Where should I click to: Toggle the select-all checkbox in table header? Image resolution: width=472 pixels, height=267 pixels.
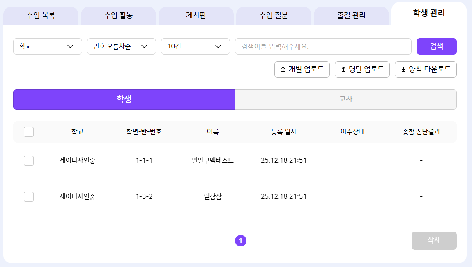29,132
